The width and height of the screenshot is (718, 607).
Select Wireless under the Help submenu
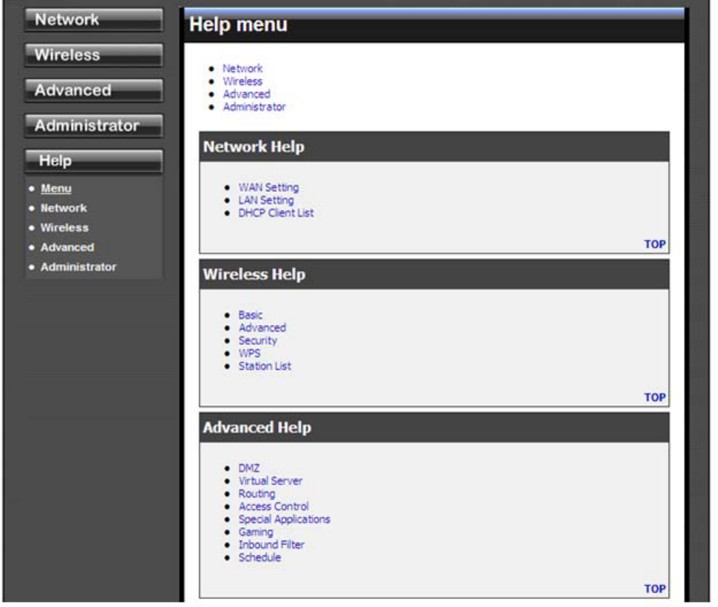[x=64, y=227]
